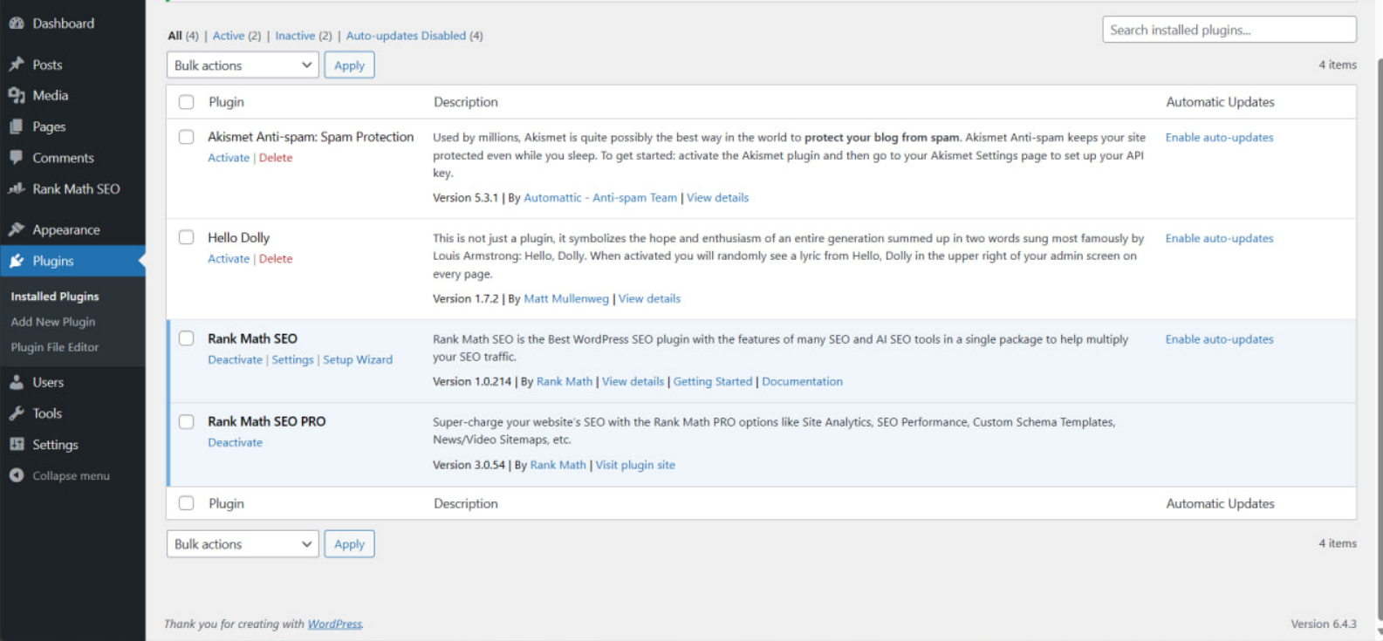Tick the select-all checkbox in table header

pyautogui.click(x=186, y=102)
